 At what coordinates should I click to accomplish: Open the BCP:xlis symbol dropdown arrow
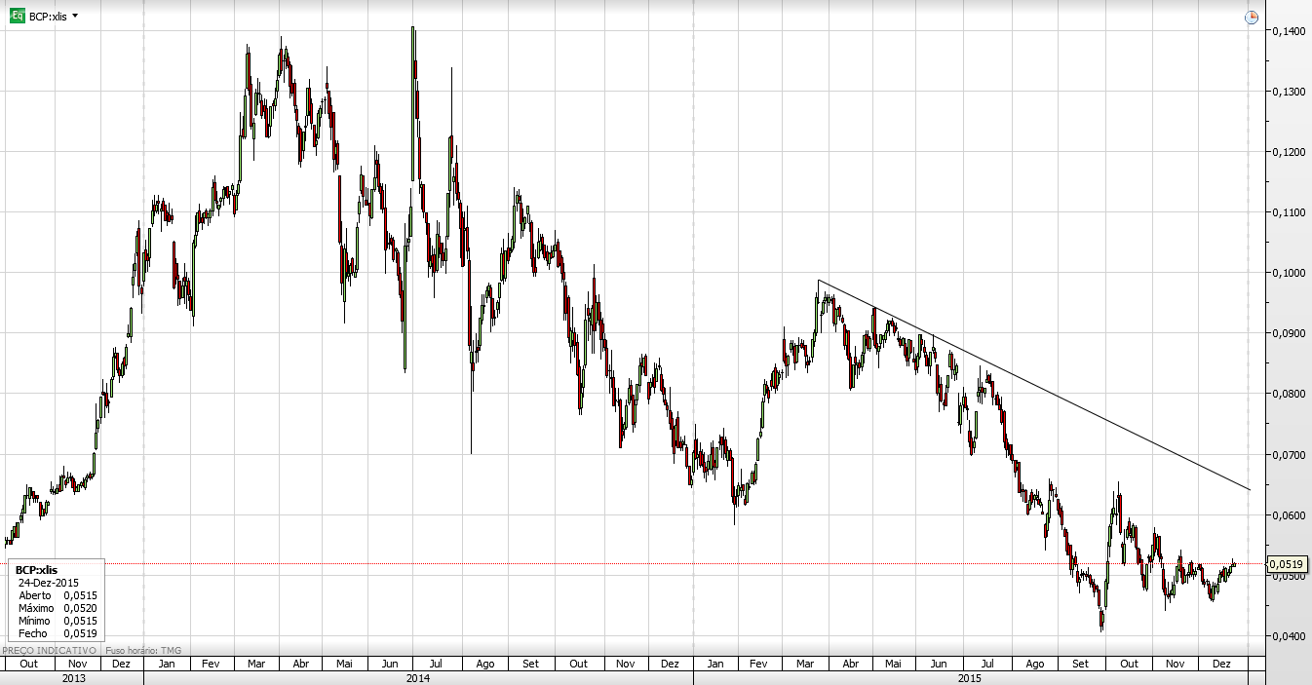coord(76,17)
